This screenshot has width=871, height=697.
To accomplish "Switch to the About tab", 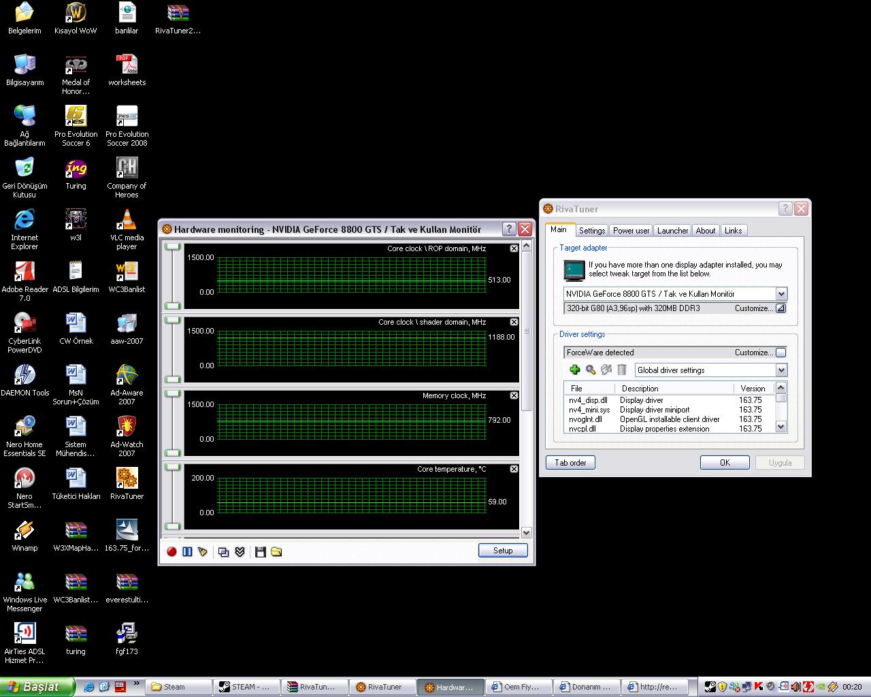I will click(706, 231).
